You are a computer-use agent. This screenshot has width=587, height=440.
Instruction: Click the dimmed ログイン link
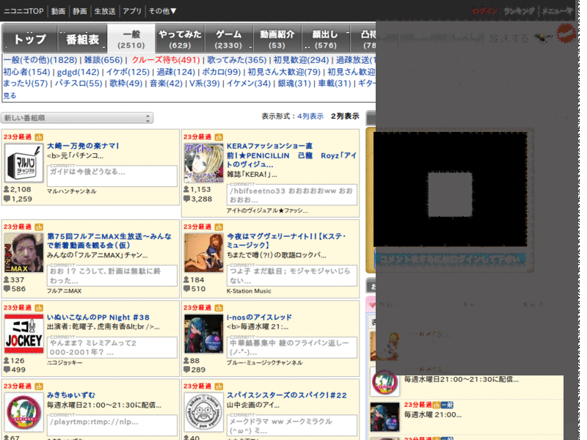[484, 11]
